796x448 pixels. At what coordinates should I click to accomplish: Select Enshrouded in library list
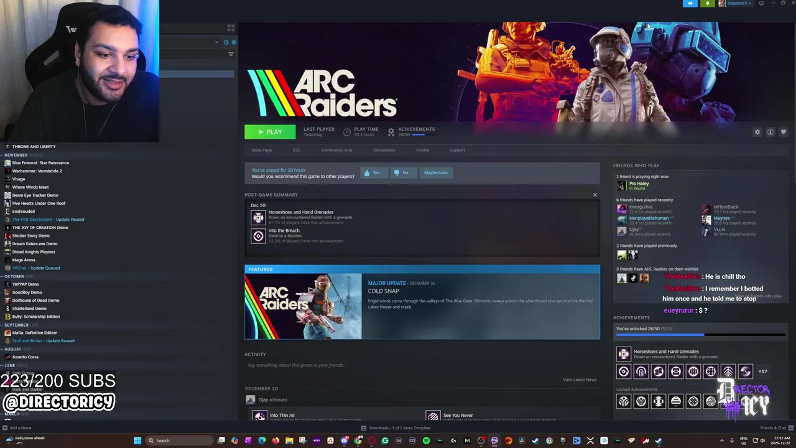(24, 212)
